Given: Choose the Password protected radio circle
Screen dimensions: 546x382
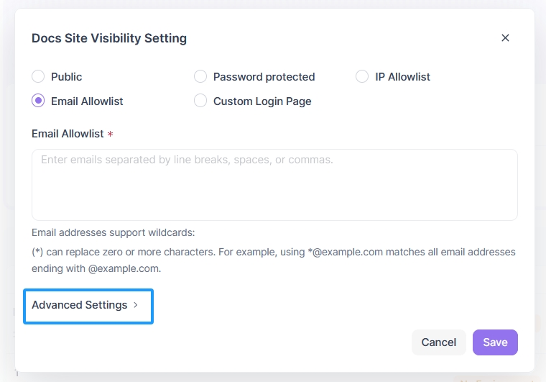Looking at the screenshot, I should click(200, 76).
